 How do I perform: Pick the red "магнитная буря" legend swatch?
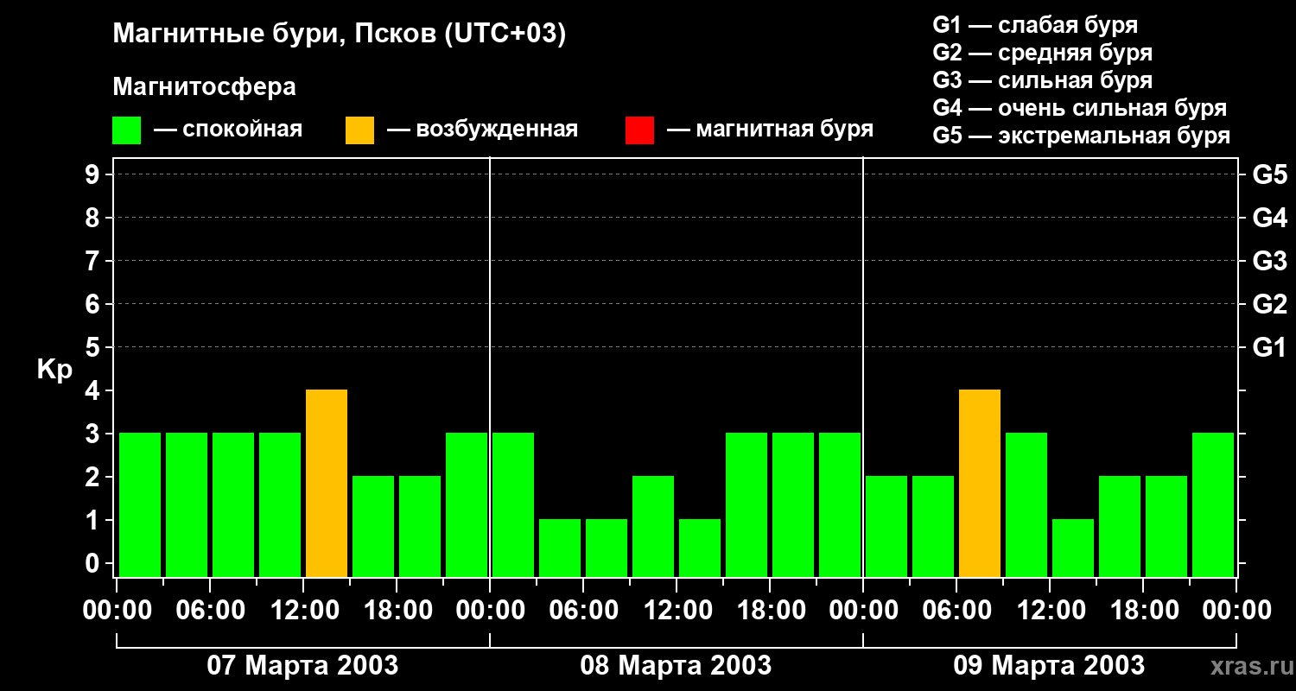coord(639,130)
